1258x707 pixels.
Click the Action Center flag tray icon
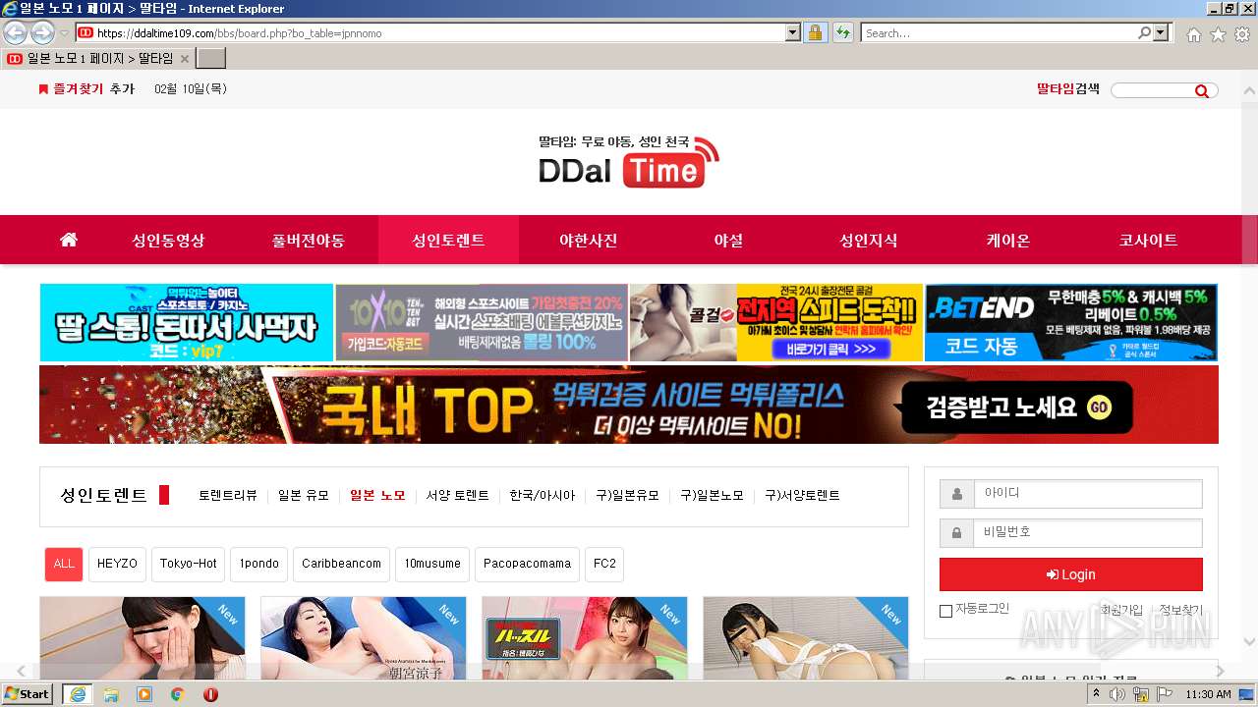pos(1165,694)
